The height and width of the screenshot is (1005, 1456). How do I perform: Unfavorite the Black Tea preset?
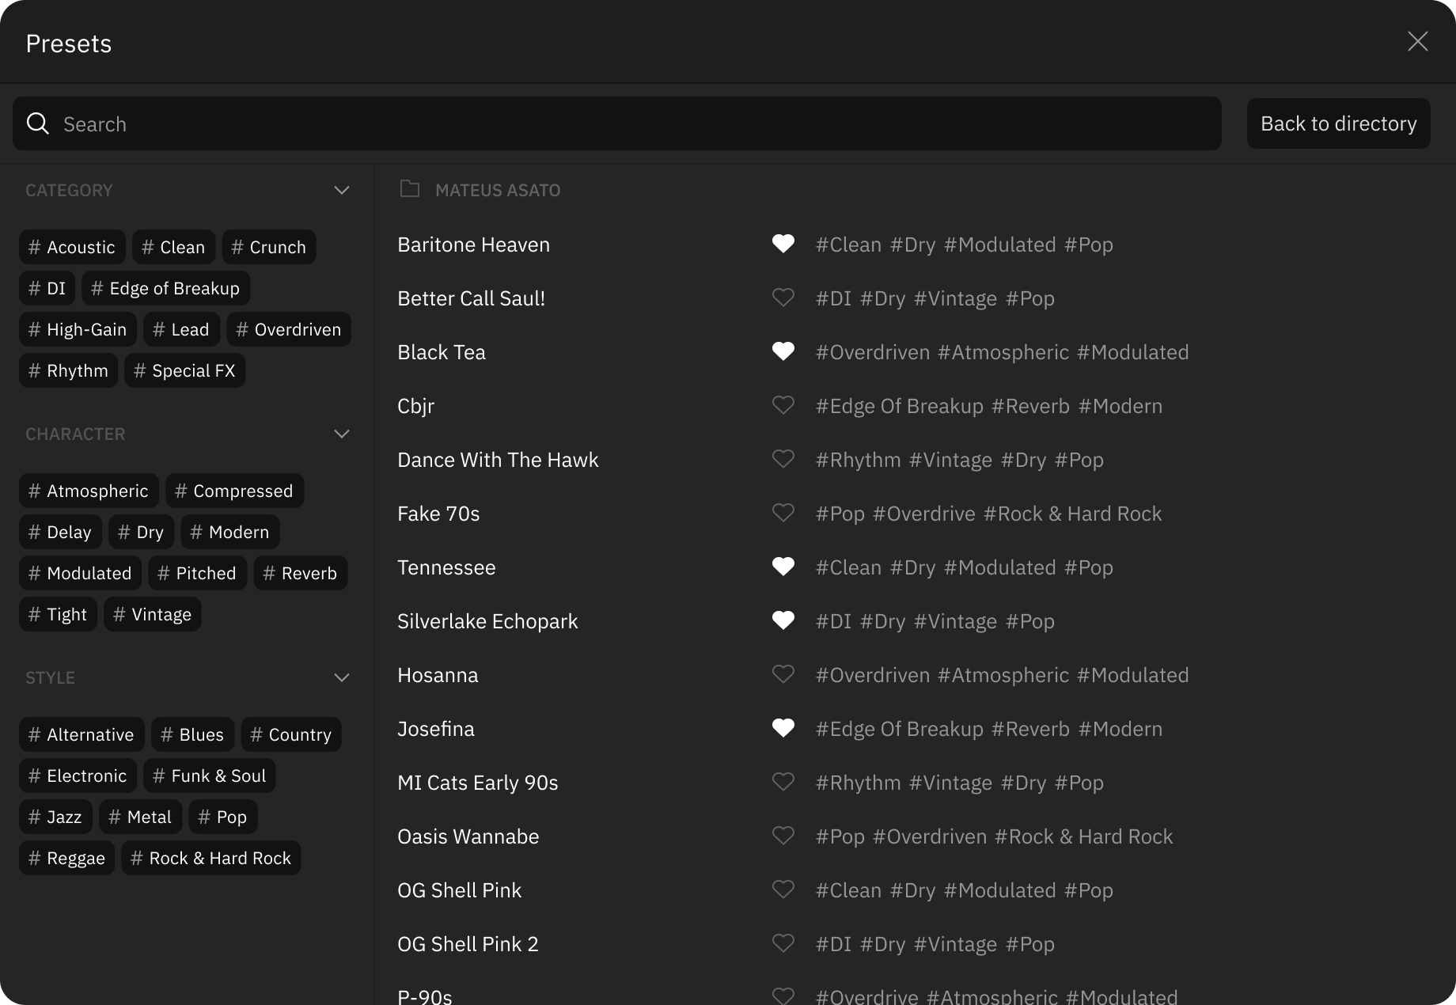coord(783,351)
